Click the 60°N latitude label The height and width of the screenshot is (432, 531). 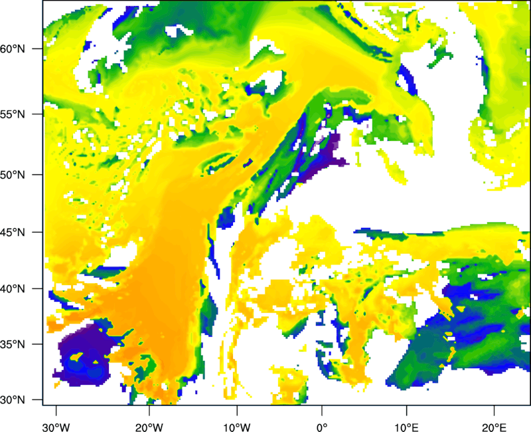(x=13, y=49)
